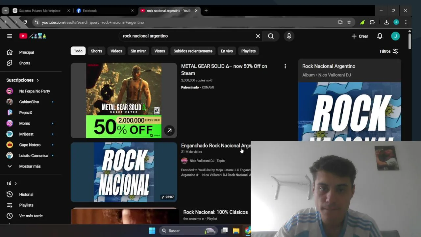
Task: Open the Metal Gear Solid ad thumbnail
Action: tap(124, 100)
